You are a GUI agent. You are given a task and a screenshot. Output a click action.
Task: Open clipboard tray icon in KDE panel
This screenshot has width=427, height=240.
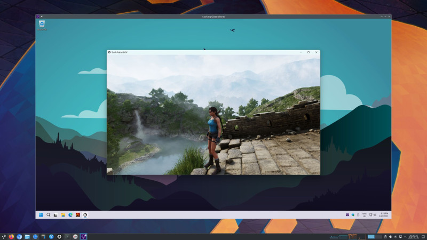click(x=385, y=237)
